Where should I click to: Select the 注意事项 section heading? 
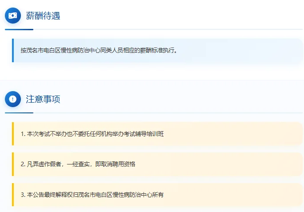point(43,99)
